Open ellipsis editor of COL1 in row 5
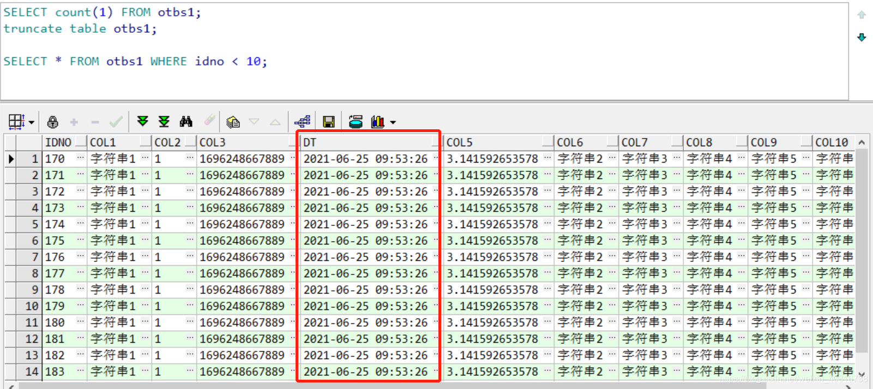 point(146,224)
